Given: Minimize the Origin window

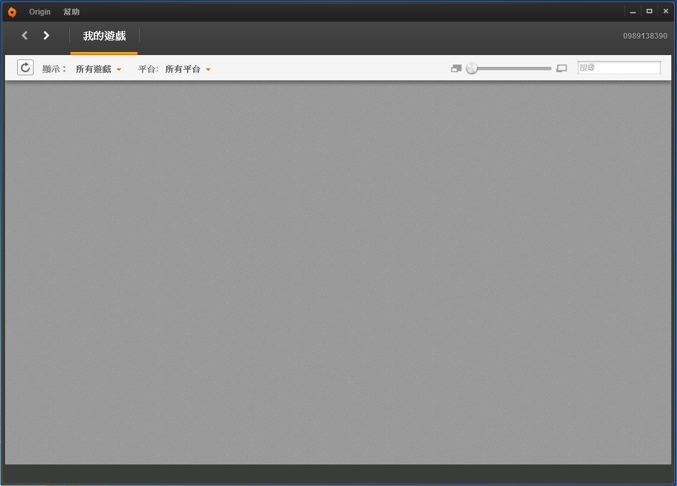Looking at the screenshot, I should pos(633,11).
